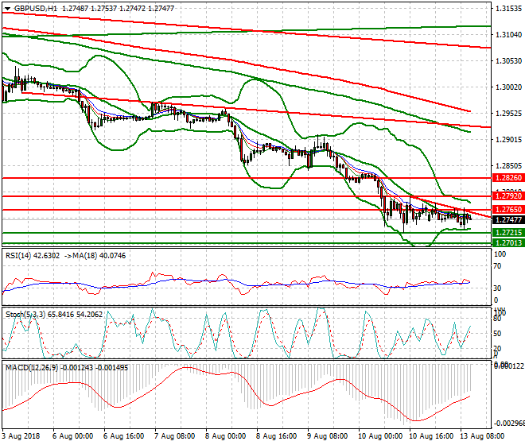Click the RSI scale value 70
Screen dimensions: 525x445
point(499,270)
